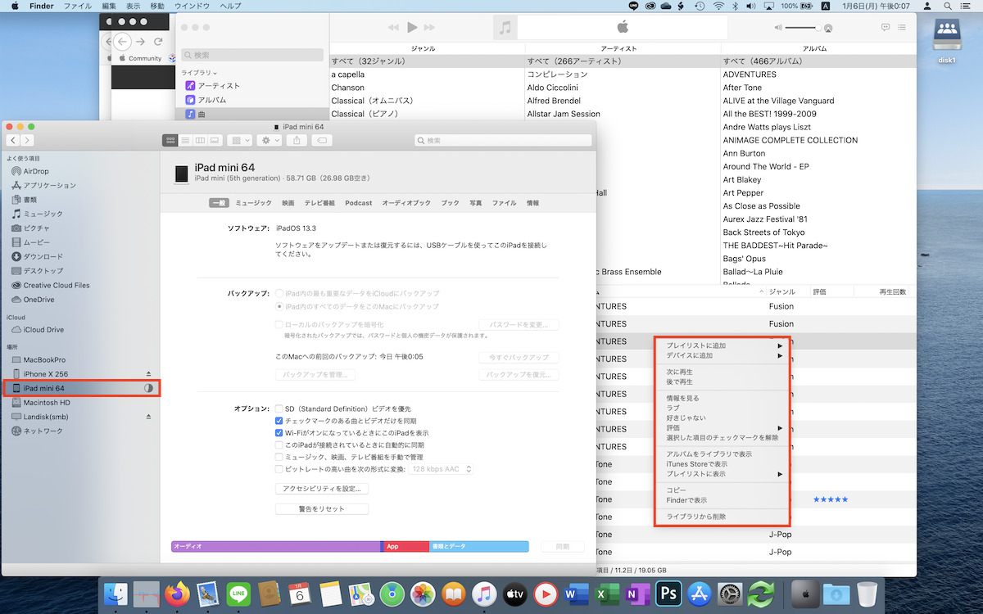The image size is (983, 614).
Task: Choose 情報を見る from the context menu
Action: pyautogui.click(x=682, y=398)
